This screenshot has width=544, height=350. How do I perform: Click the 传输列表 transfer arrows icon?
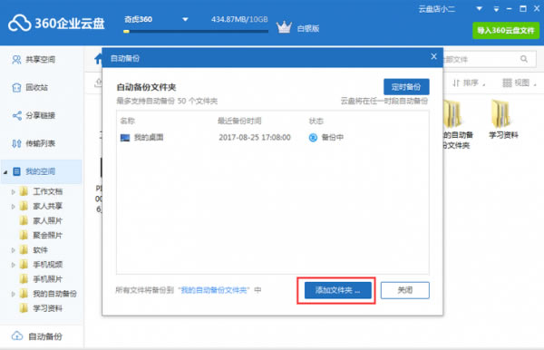click(16, 143)
